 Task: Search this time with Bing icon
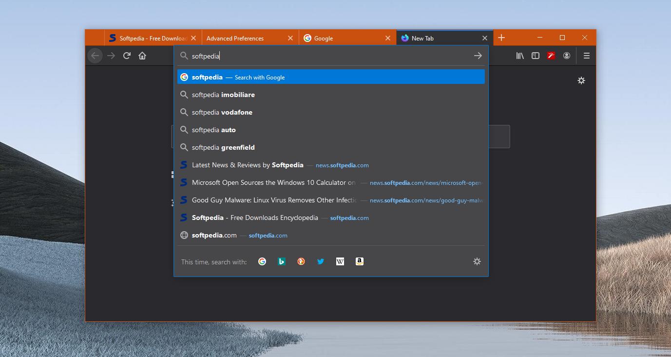click(x=282, y=261)
